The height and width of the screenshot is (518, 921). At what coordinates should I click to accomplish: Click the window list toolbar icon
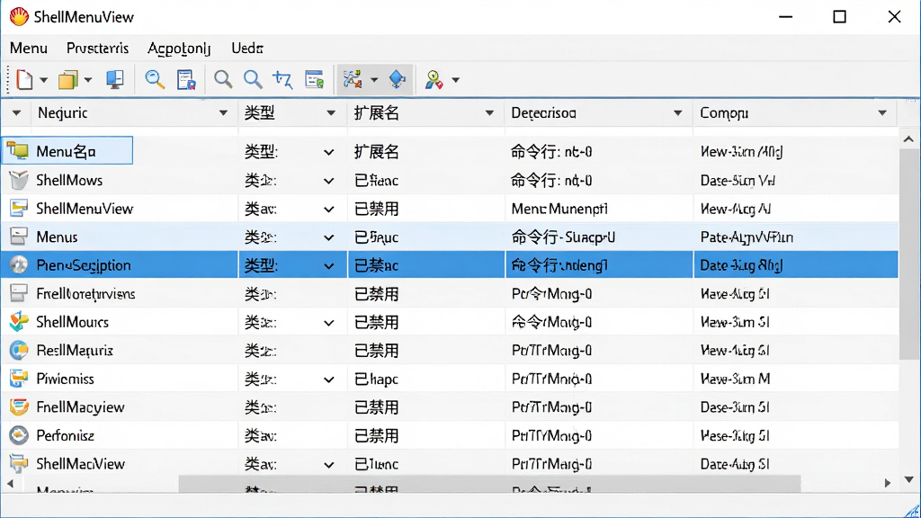[x=314, y=79]
